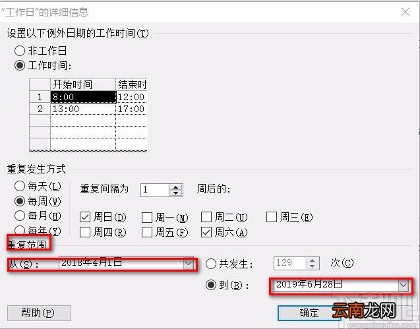Choose 每天(L) recurrence pattern
Image resolution: width=420 pixels, height=329 pixels.
tap(20, 186)
